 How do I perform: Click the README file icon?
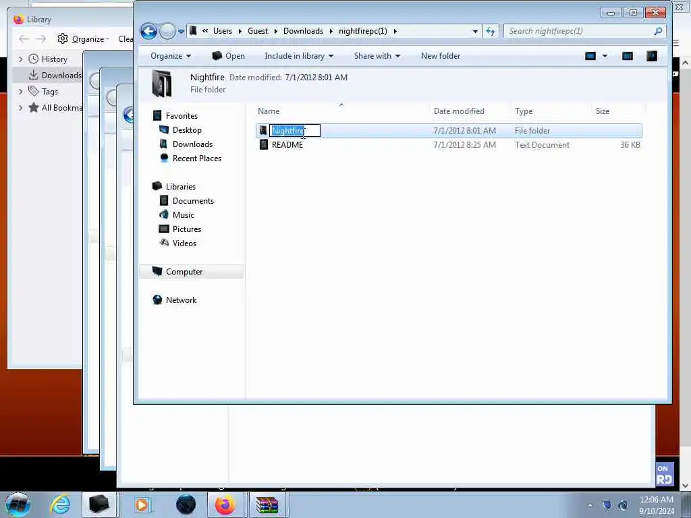(x=264, y=144)
